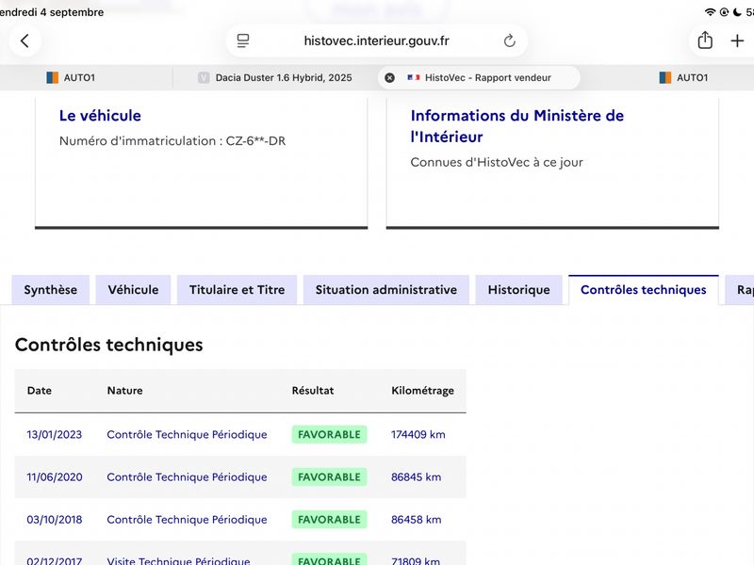
Task: Open the last AUTO1 tab on the right
Action: [683, 77]
